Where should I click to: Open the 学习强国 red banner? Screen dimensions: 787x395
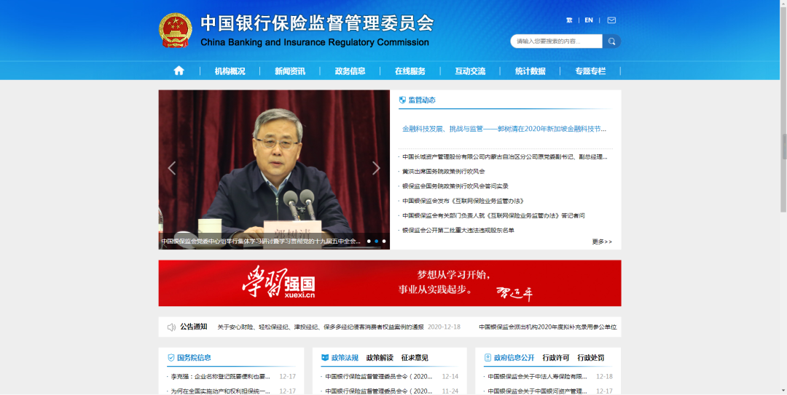(390, 283)
